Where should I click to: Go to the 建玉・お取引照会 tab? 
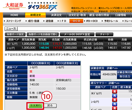click(99, 15)
